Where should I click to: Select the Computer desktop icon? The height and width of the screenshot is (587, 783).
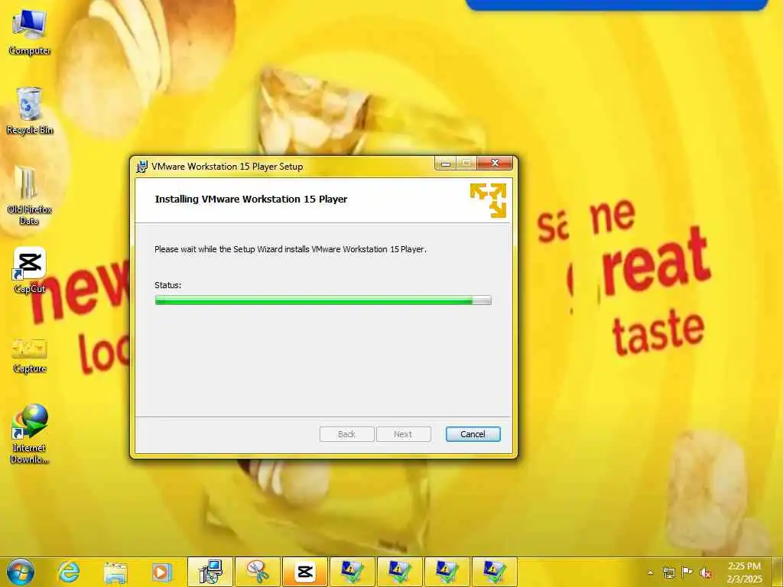coord(30,32)
